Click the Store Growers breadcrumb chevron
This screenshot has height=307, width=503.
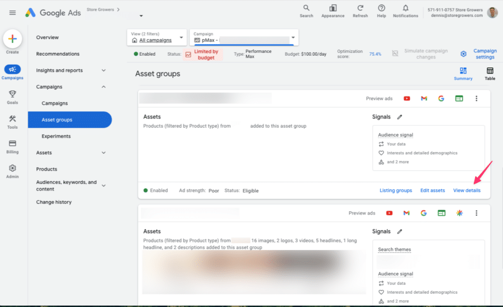coord(118,9)
